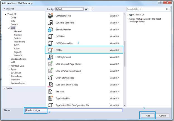Screen dimensions: 174x121
Task: Select the Web API category
Action: (x=18, y=55)
